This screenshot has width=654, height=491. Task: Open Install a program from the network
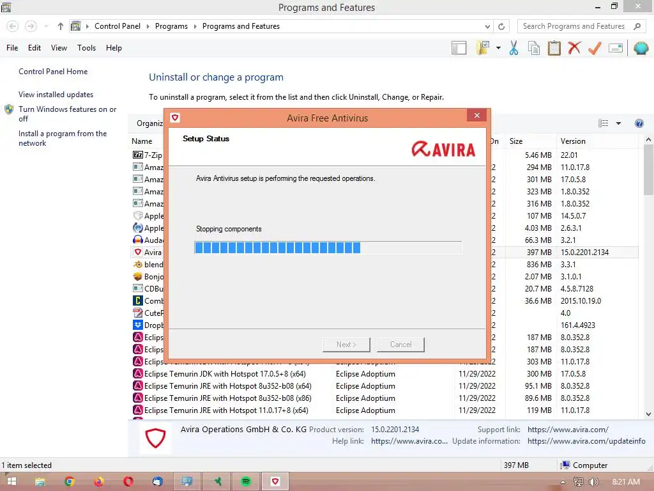coord(63,138)
